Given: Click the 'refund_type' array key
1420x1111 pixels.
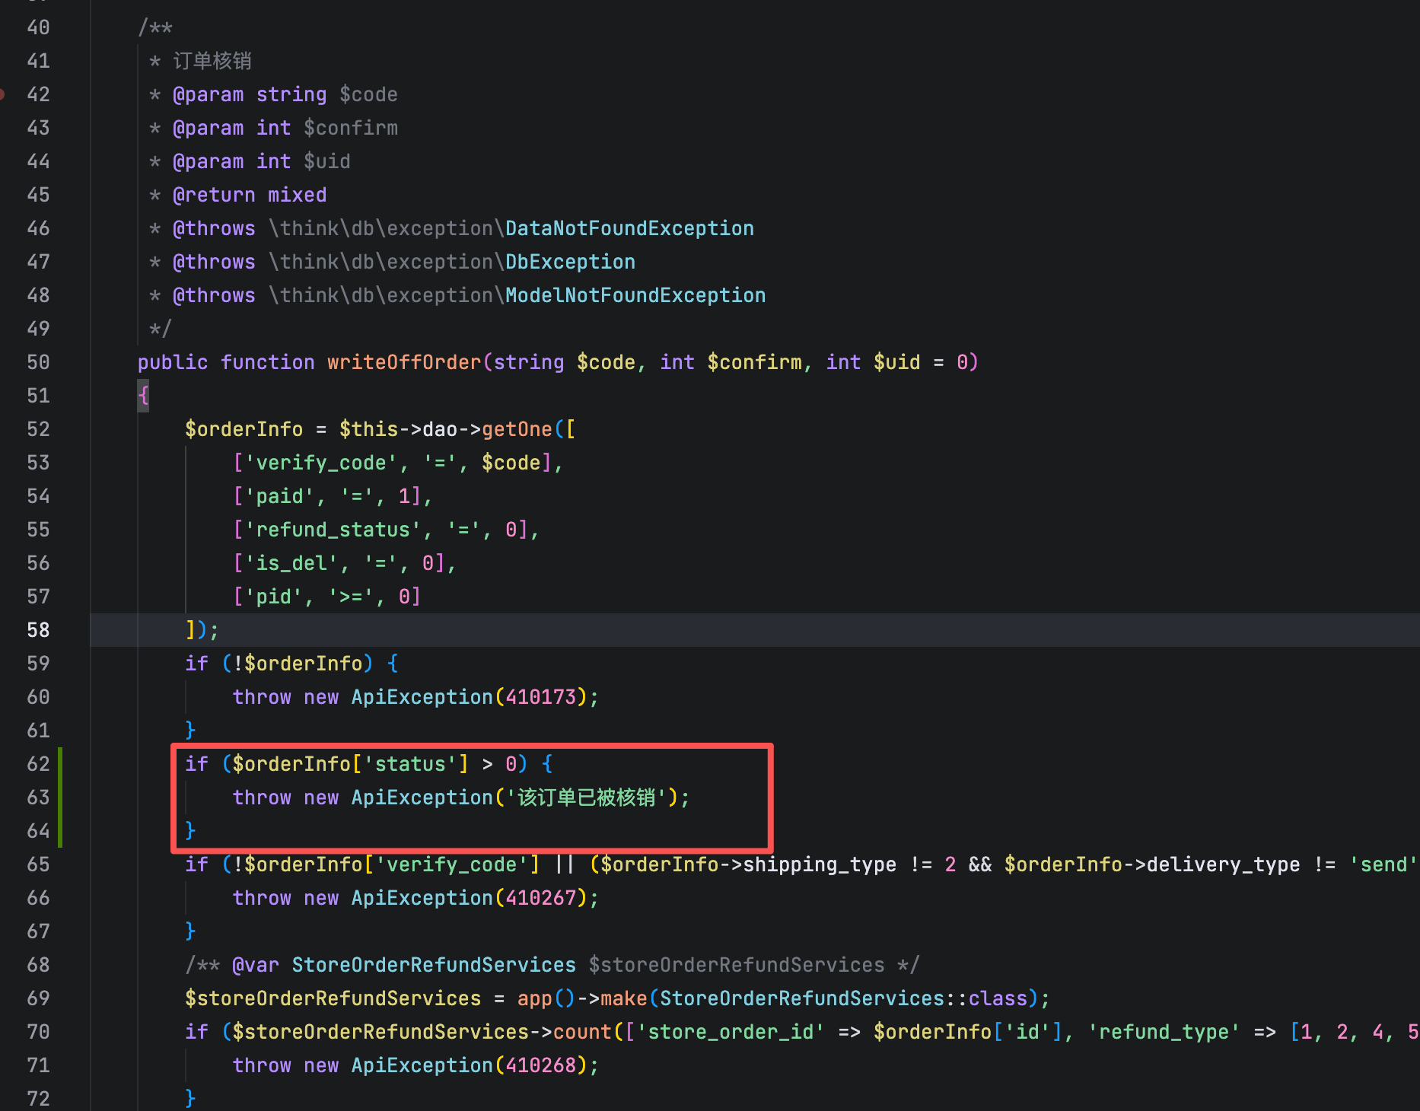Looking at the screenshot, I should click(x=1164, y=1032).
